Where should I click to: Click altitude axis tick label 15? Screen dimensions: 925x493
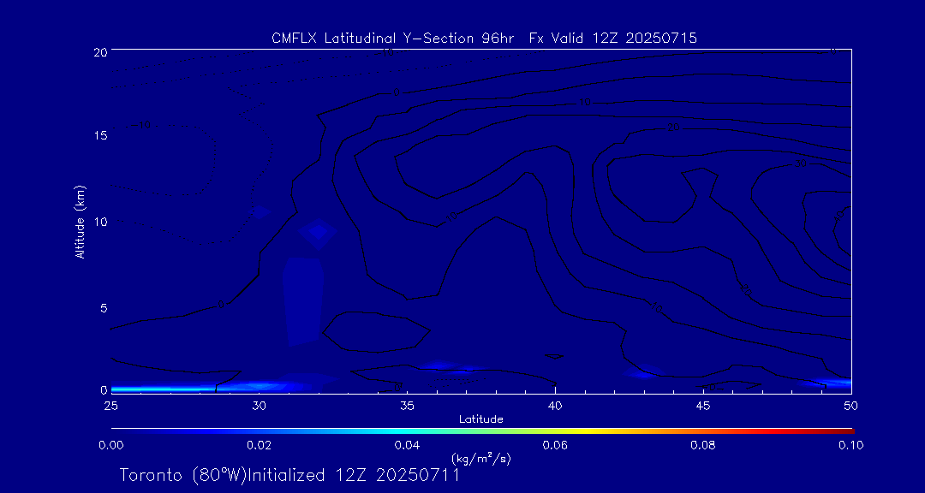coord(99,135)
